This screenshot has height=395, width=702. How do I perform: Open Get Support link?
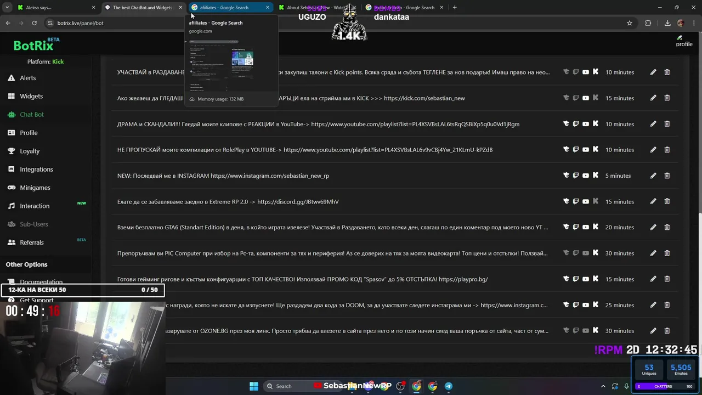coord(36,300)
